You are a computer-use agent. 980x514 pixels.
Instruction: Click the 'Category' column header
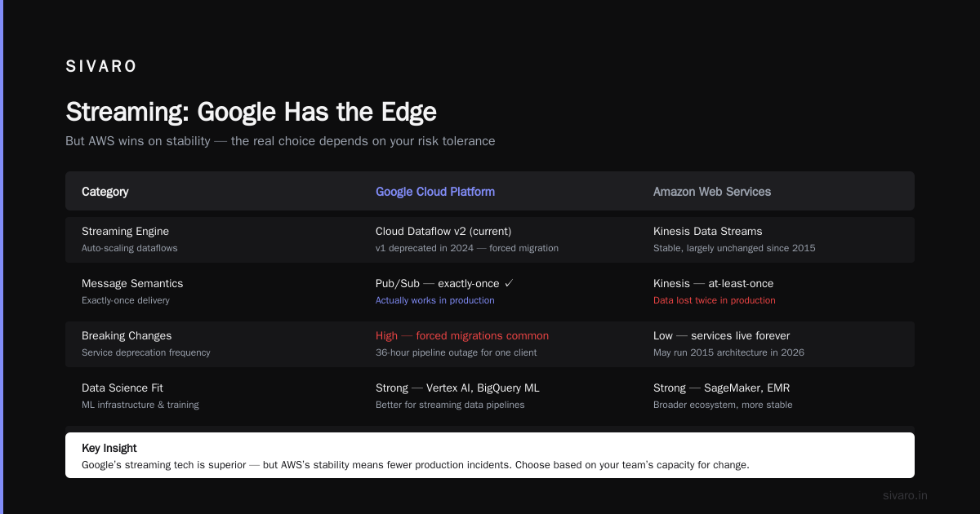point(105,192)
